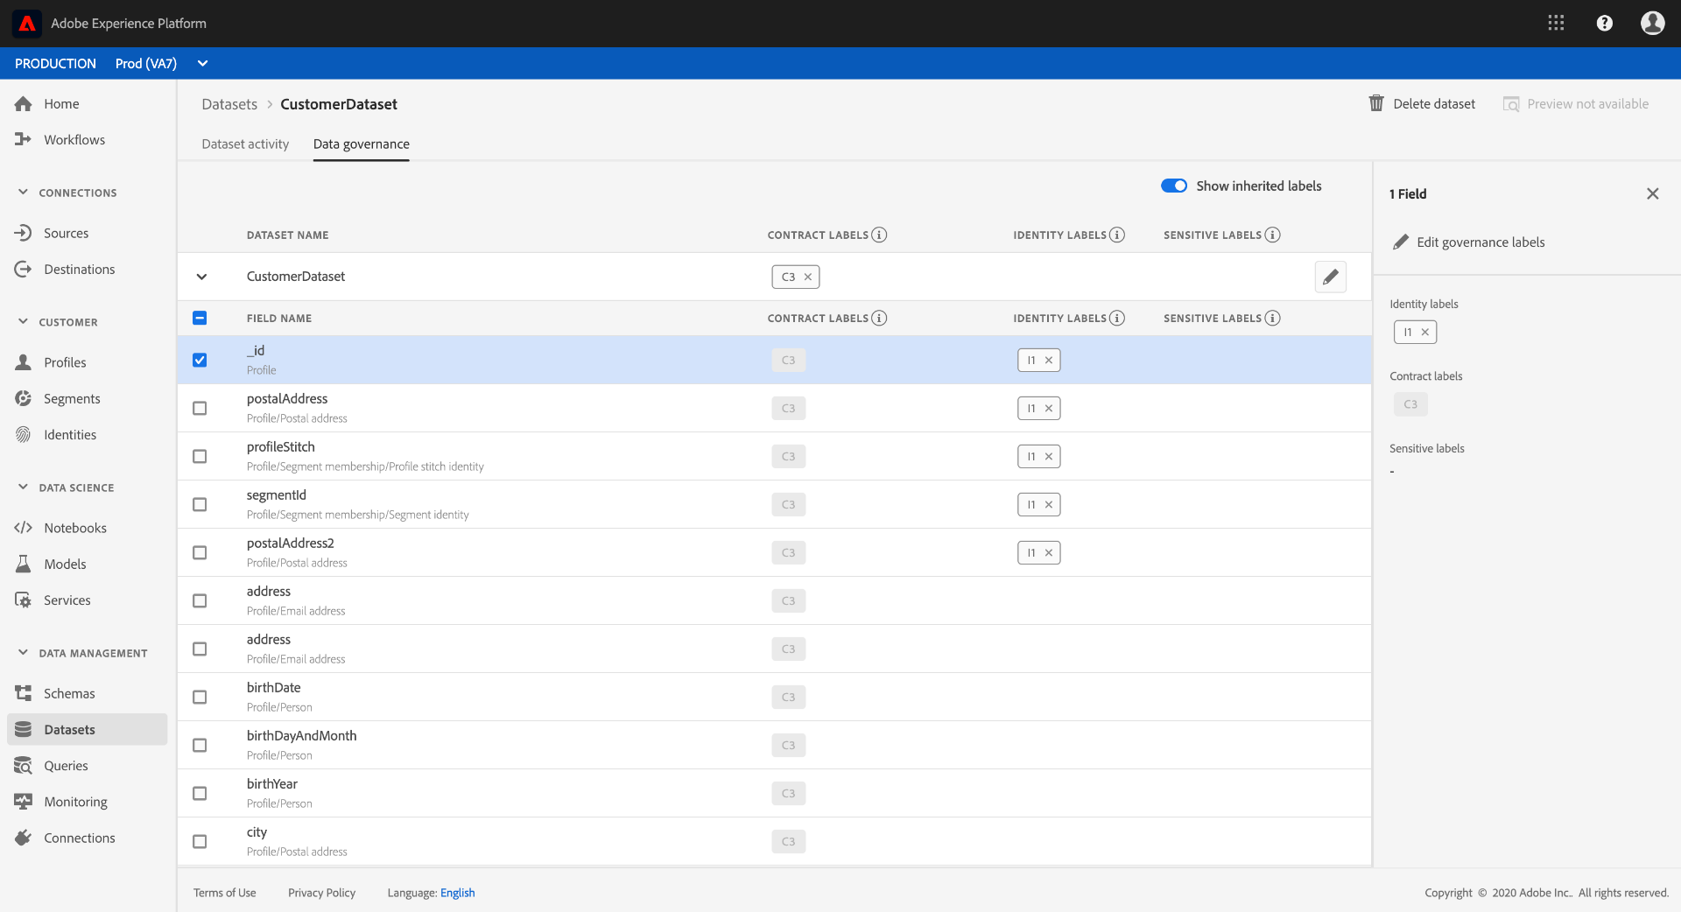Click the Home house icon
The image size is (1681, 912).
[24, 104]
